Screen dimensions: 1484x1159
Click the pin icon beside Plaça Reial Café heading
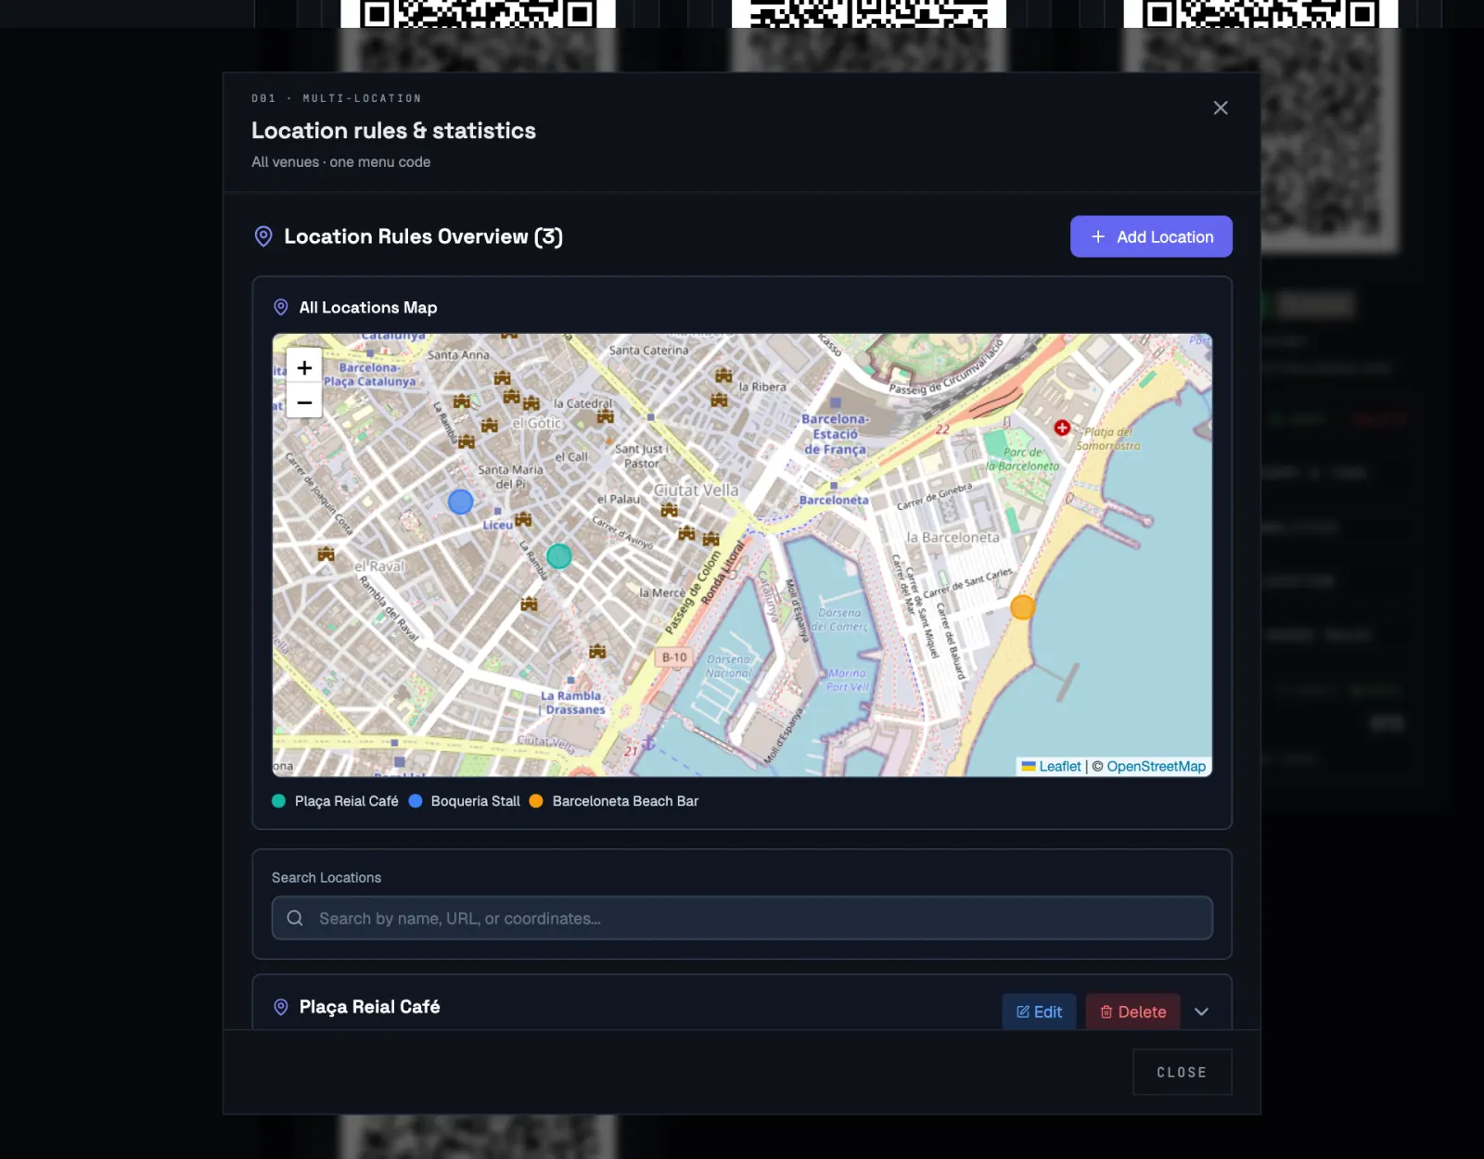(281, 1007)
